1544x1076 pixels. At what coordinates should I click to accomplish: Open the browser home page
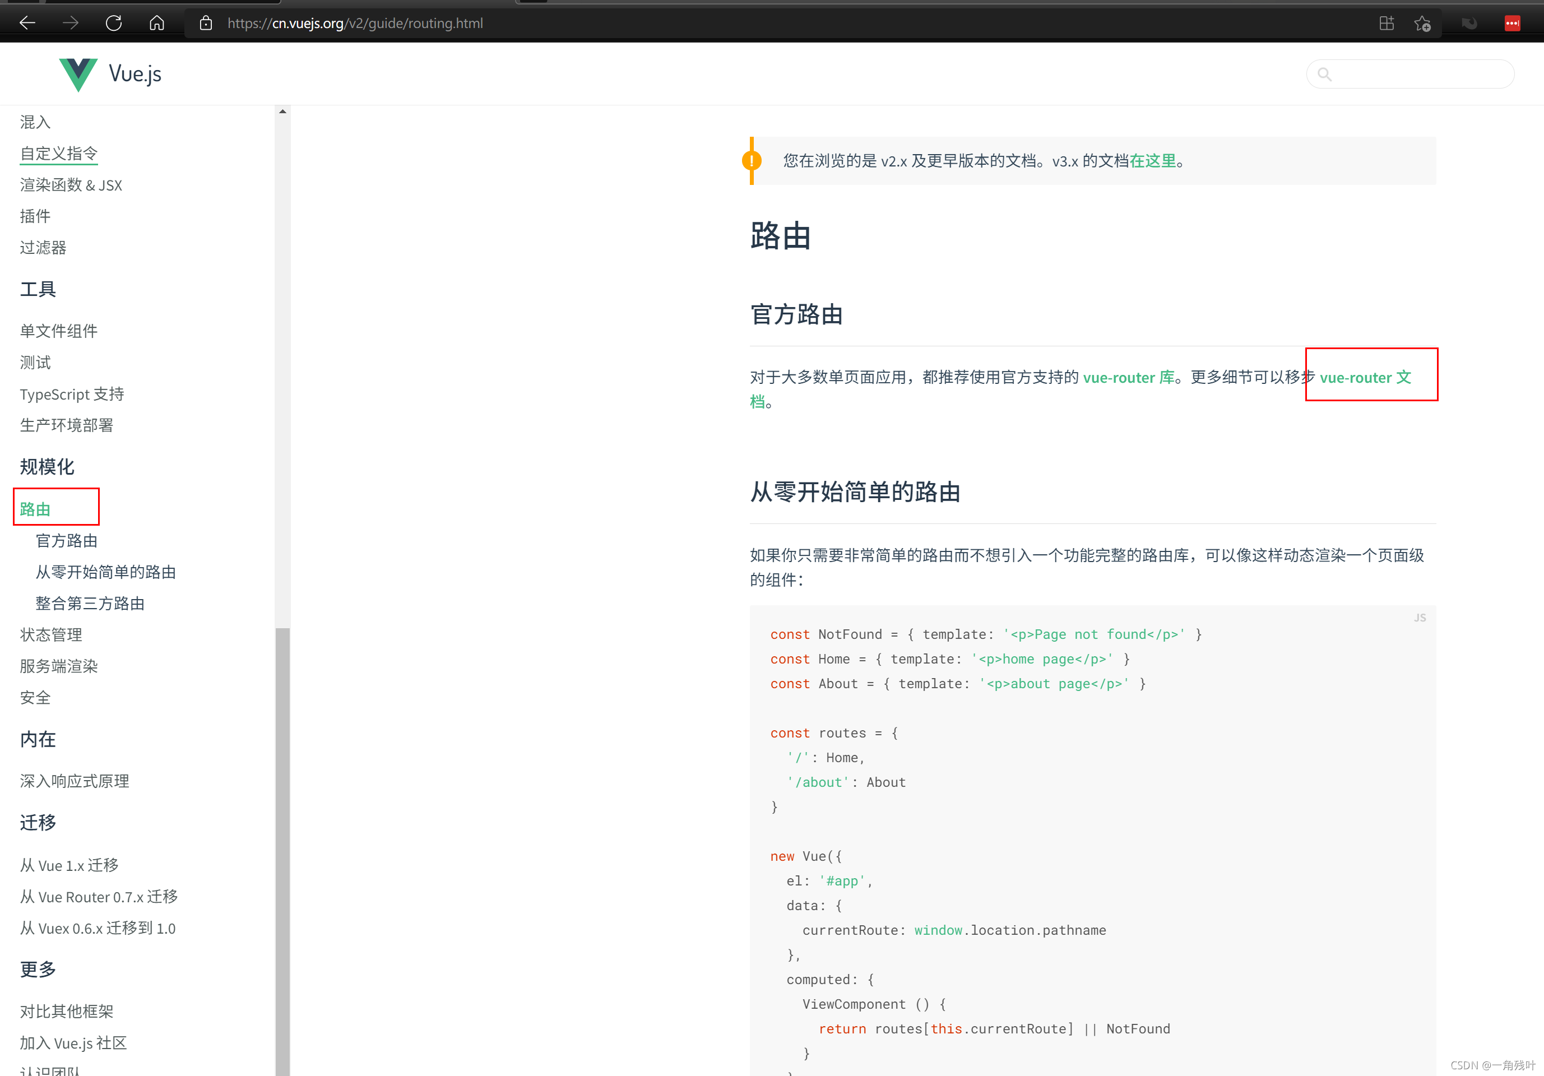(157, 22)
